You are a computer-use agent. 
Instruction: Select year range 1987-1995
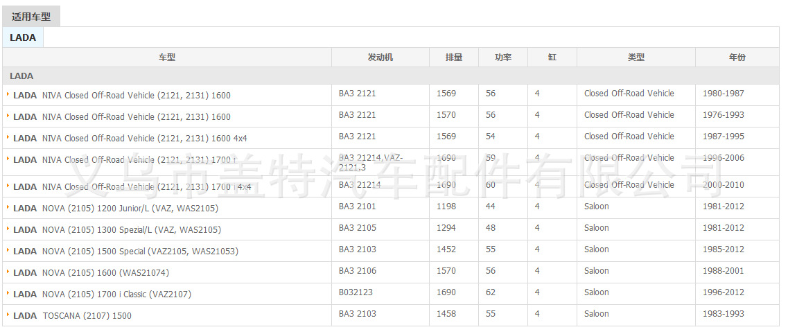[723, 136]
